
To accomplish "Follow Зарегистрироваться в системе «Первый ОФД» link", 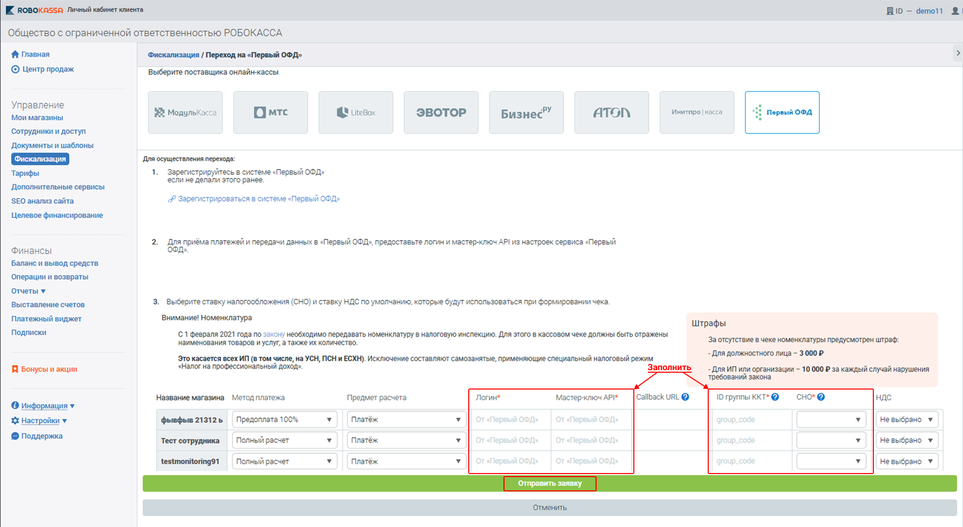I will (259, 199).
